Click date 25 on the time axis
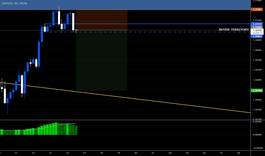Viewport: 265px width, 156px height. click(187, 153)
